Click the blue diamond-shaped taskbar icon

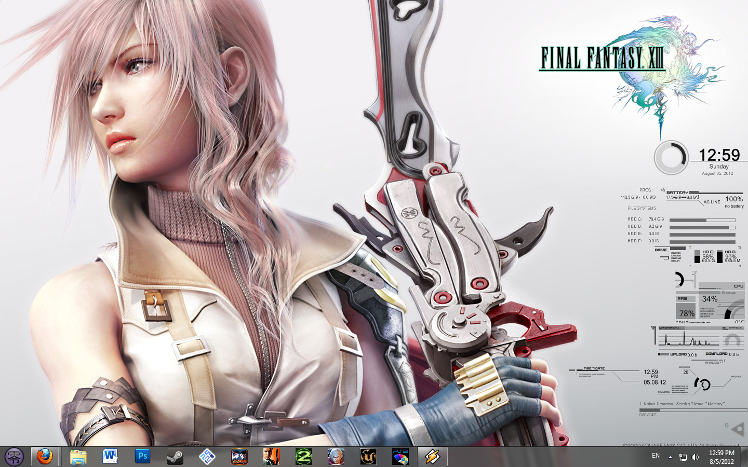click(x=207, y=457)
